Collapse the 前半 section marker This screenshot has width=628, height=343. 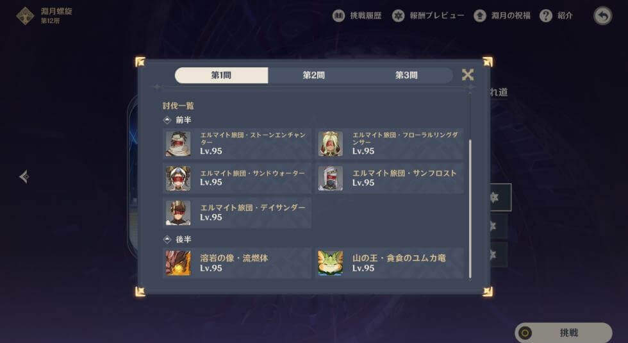[167, 120]
